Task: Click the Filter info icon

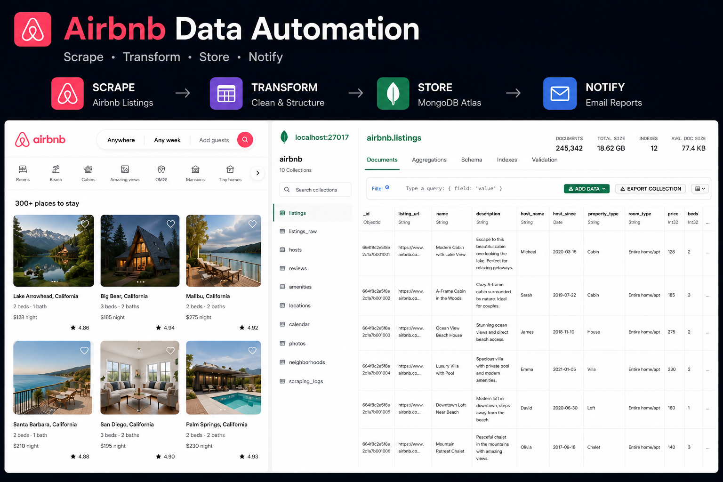Action: click(387, 187)
